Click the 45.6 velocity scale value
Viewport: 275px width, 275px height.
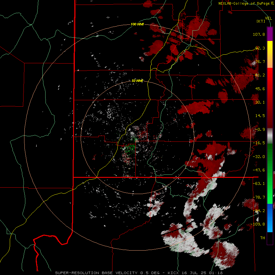260,89
